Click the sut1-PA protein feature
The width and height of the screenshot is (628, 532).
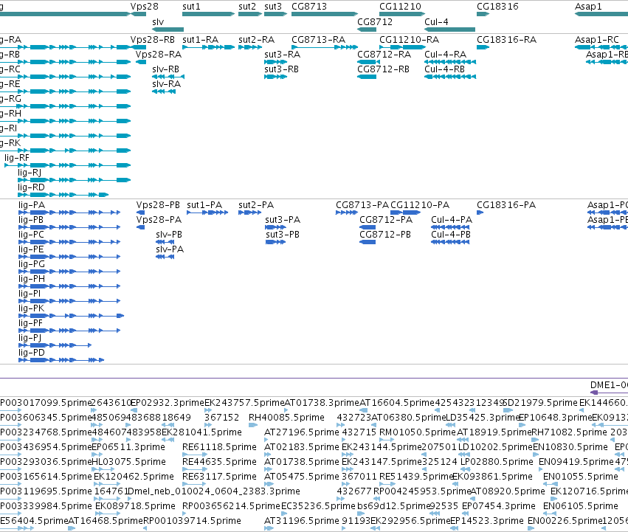point(207,213)
